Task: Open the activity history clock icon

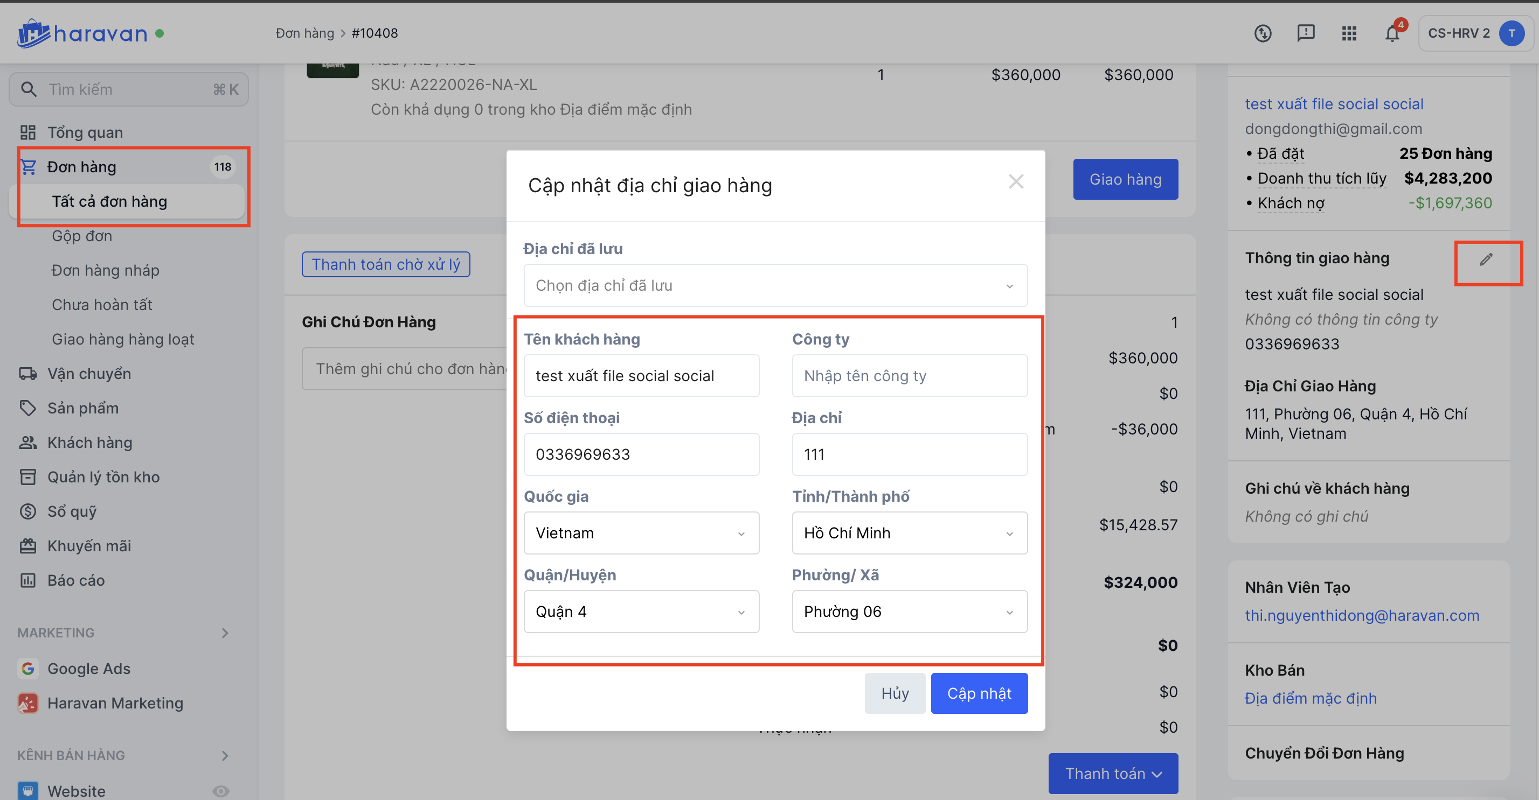Action: (x=1263, y=33)
